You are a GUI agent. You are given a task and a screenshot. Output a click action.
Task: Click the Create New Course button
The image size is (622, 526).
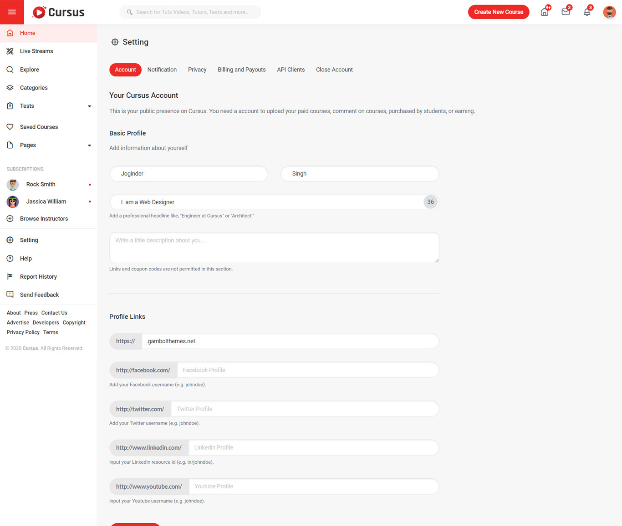coord(498,12)
